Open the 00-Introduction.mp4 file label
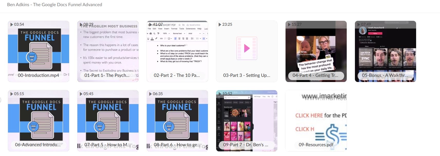Image resolution: width=440 pixels, height=156 pixels. [x=38, y=75]
